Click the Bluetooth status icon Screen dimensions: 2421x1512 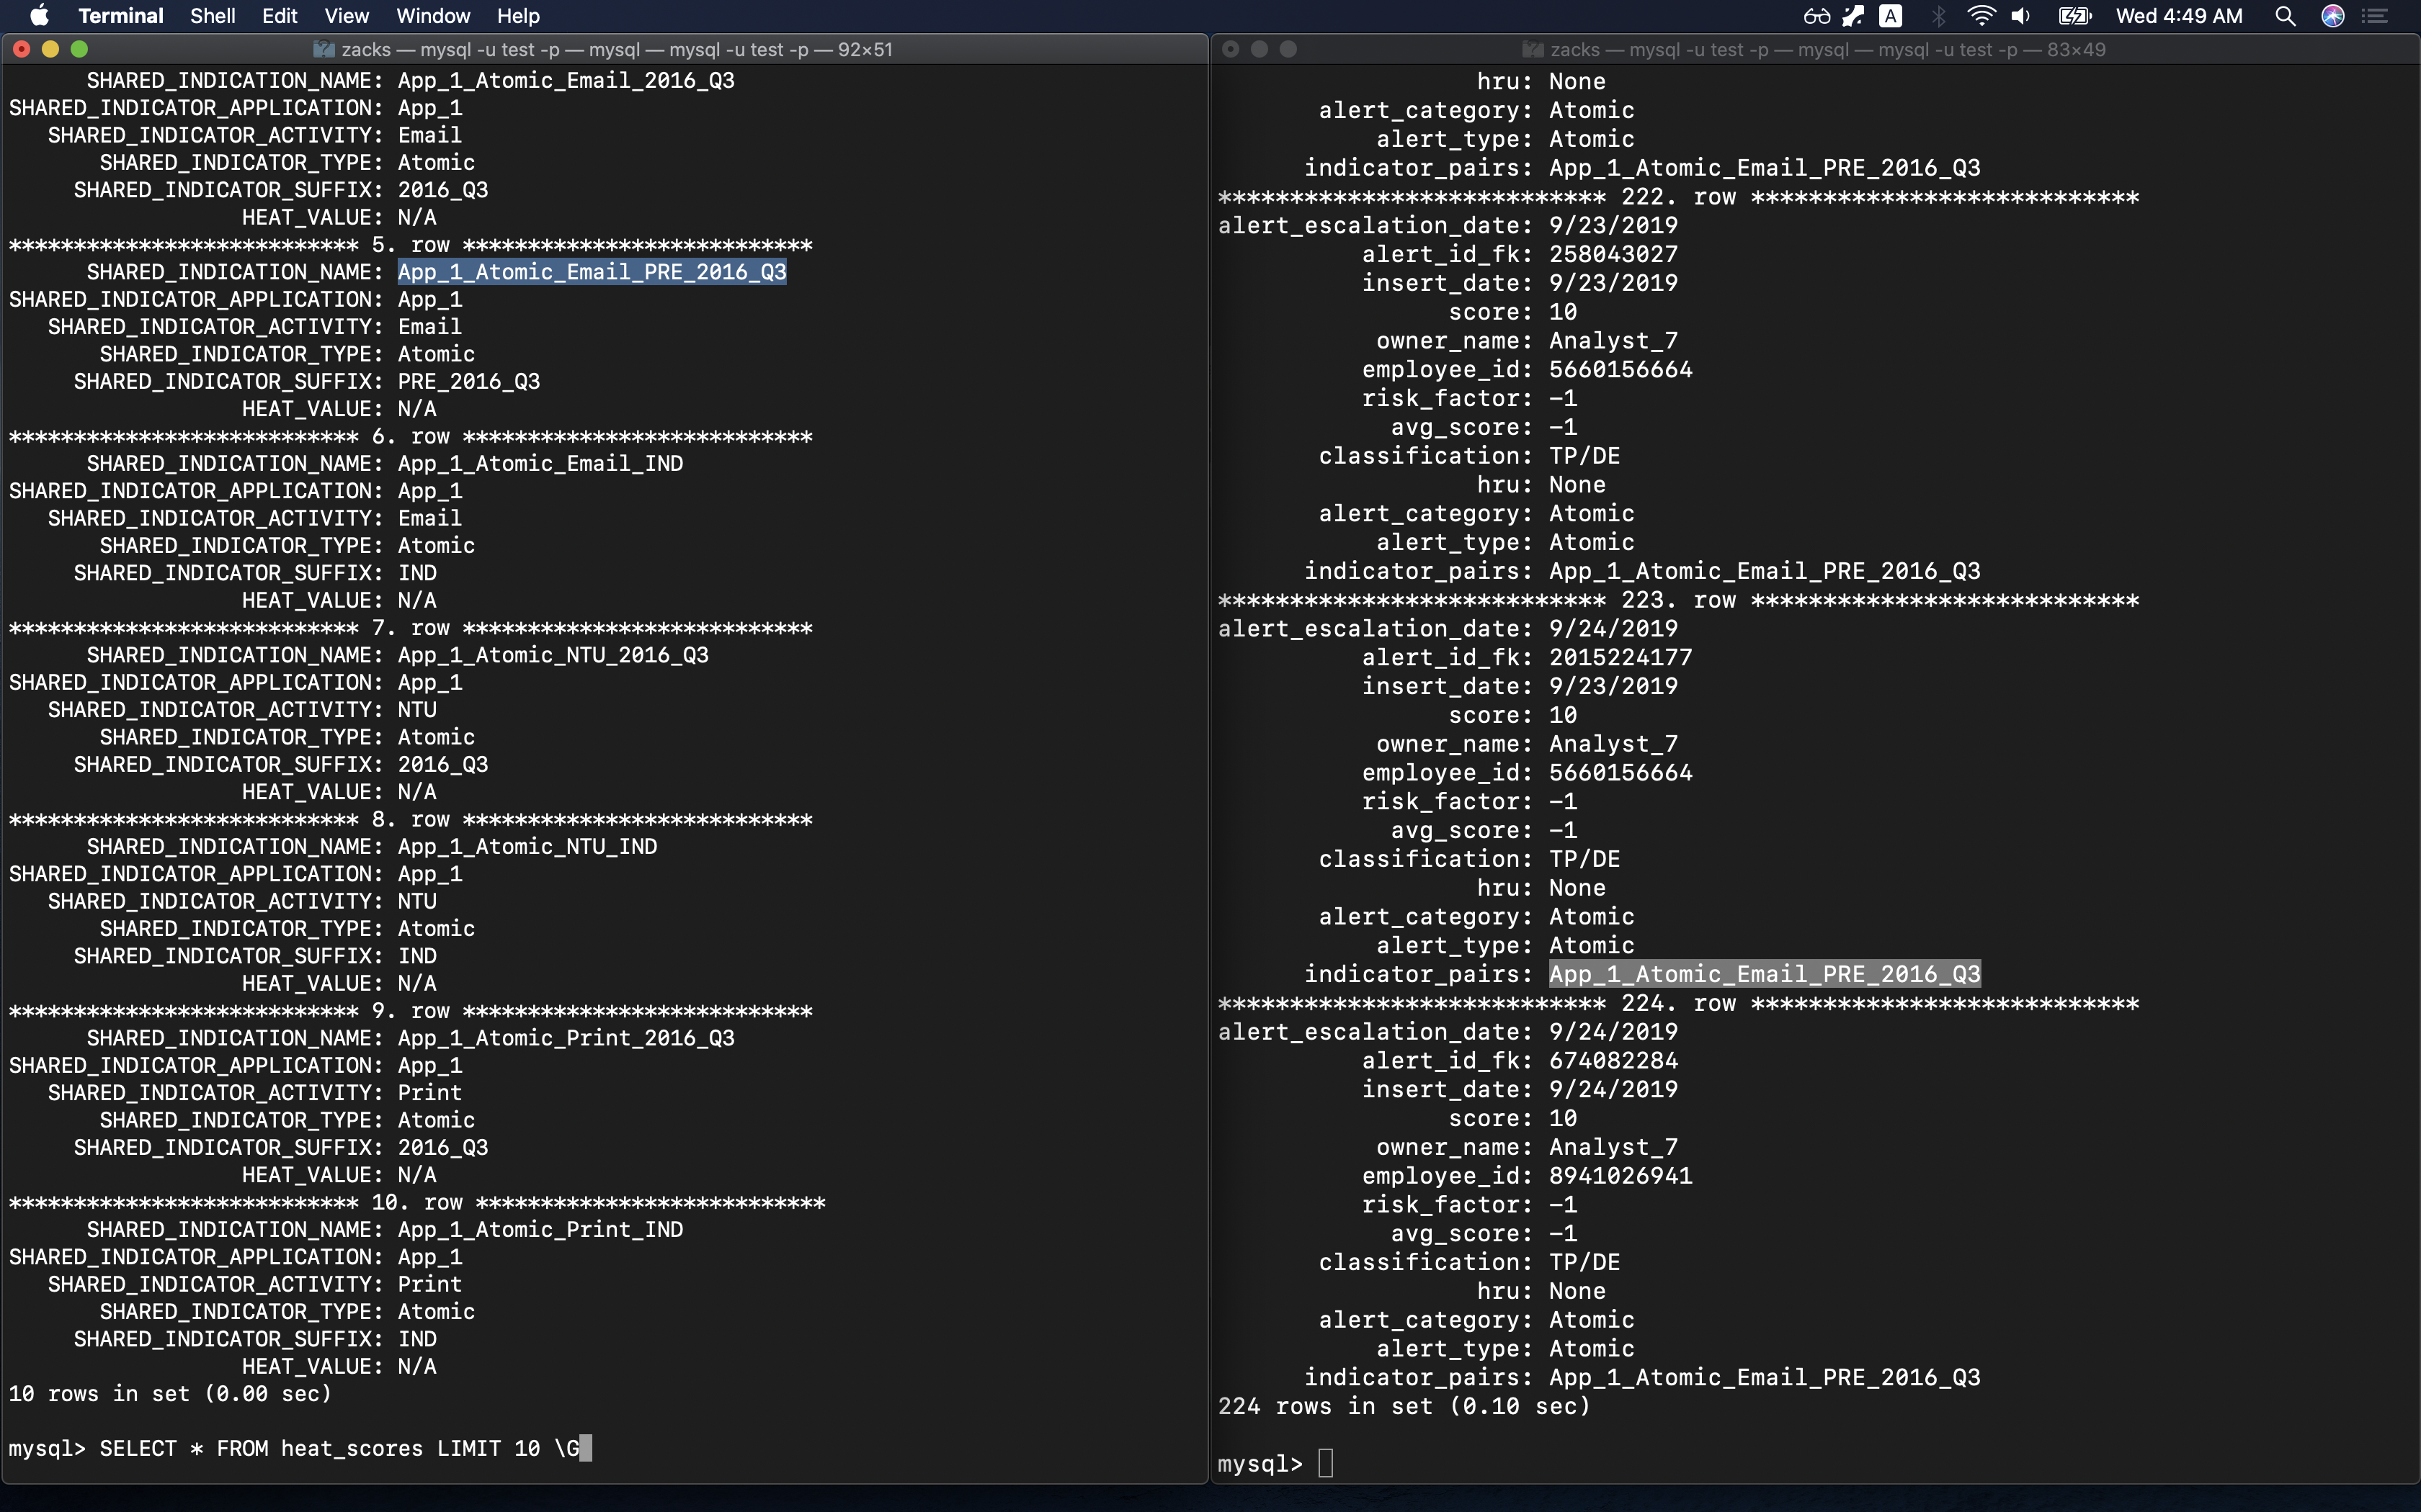tap(1939, 16)
